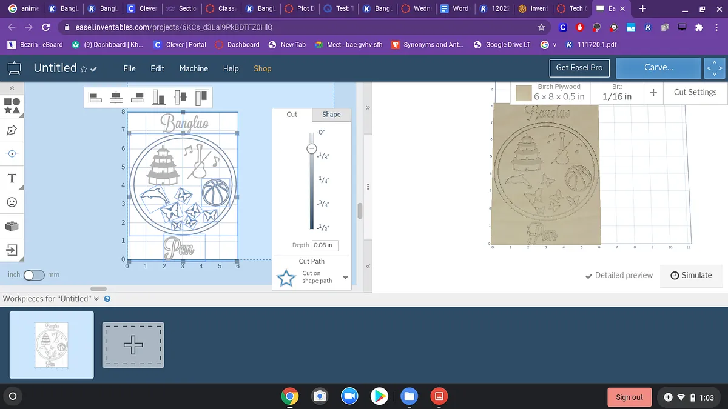Collapse the left tool sidebar
The height and width of the screenshot is (409, 728).
coord(13,88)
